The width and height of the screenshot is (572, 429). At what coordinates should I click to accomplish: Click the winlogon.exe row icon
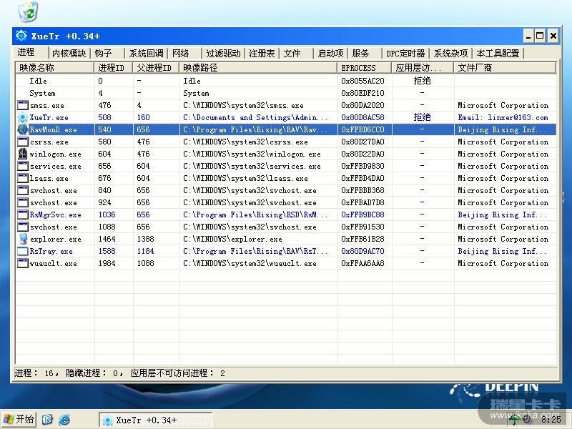(x=23, y=154)
